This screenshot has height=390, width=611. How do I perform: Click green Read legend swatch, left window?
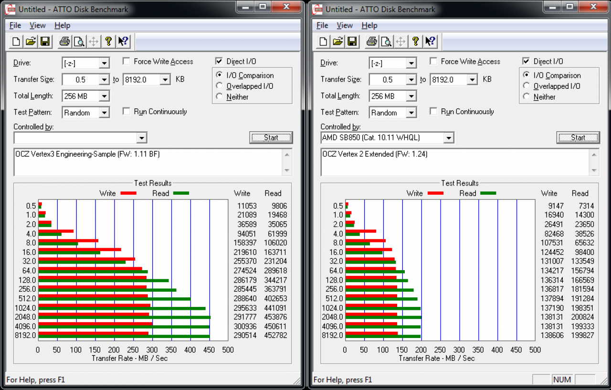[x=181, y=193]
